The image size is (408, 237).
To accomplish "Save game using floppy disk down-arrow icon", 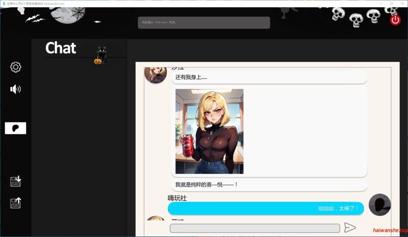I will point(15,181).
